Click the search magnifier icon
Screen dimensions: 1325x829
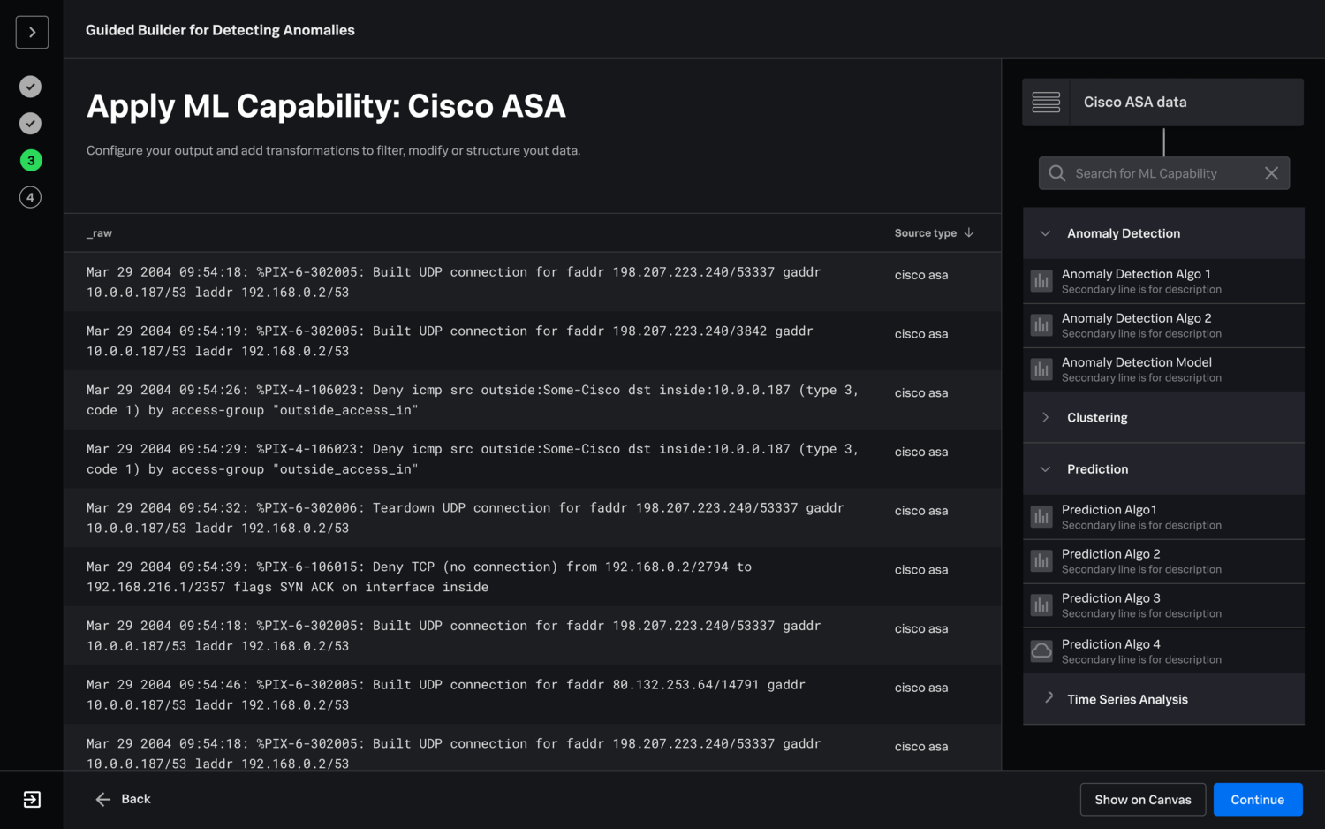[x=1056, y=173]
